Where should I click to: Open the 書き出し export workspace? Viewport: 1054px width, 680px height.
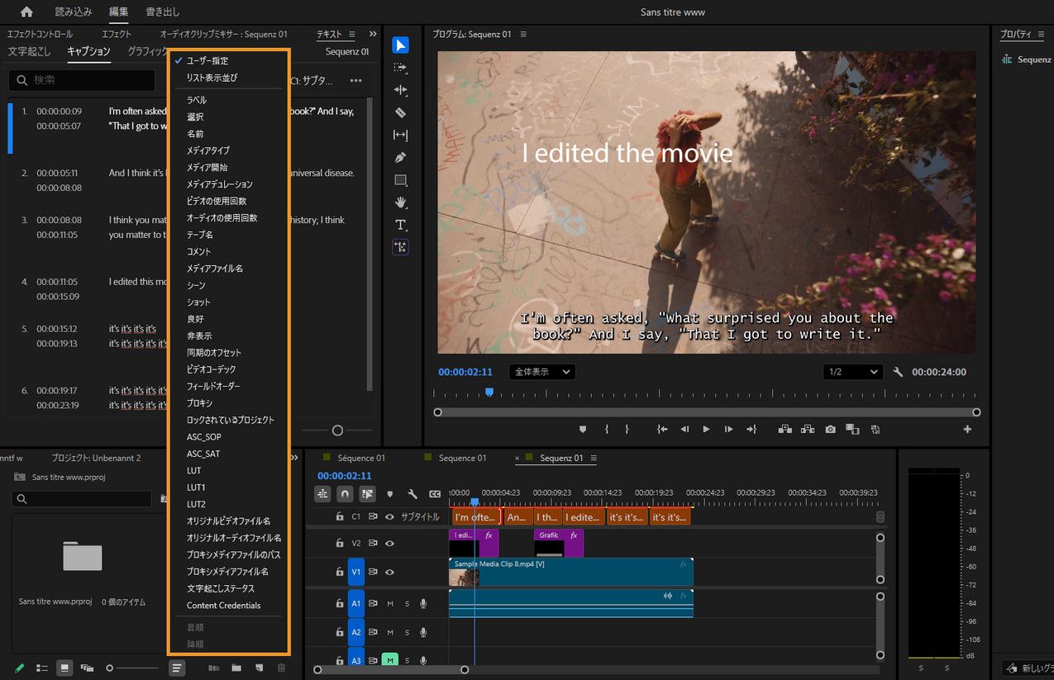[162, 12]
